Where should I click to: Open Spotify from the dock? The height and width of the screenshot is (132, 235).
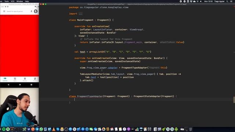coord(4,129)
